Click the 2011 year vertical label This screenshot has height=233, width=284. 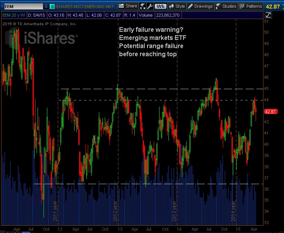click(55, 211)
